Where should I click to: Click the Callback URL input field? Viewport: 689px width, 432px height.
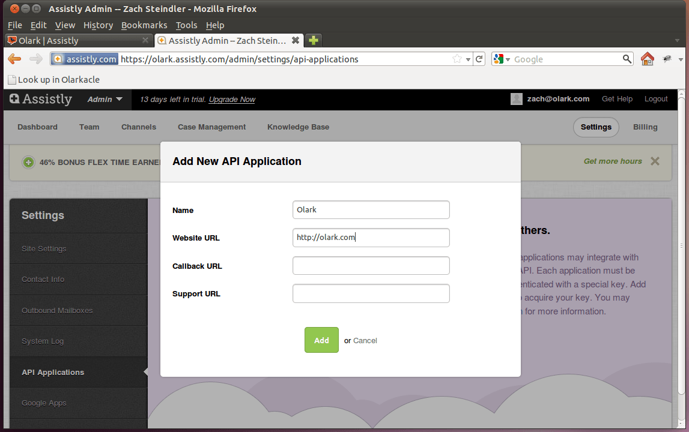click(371, 266)
